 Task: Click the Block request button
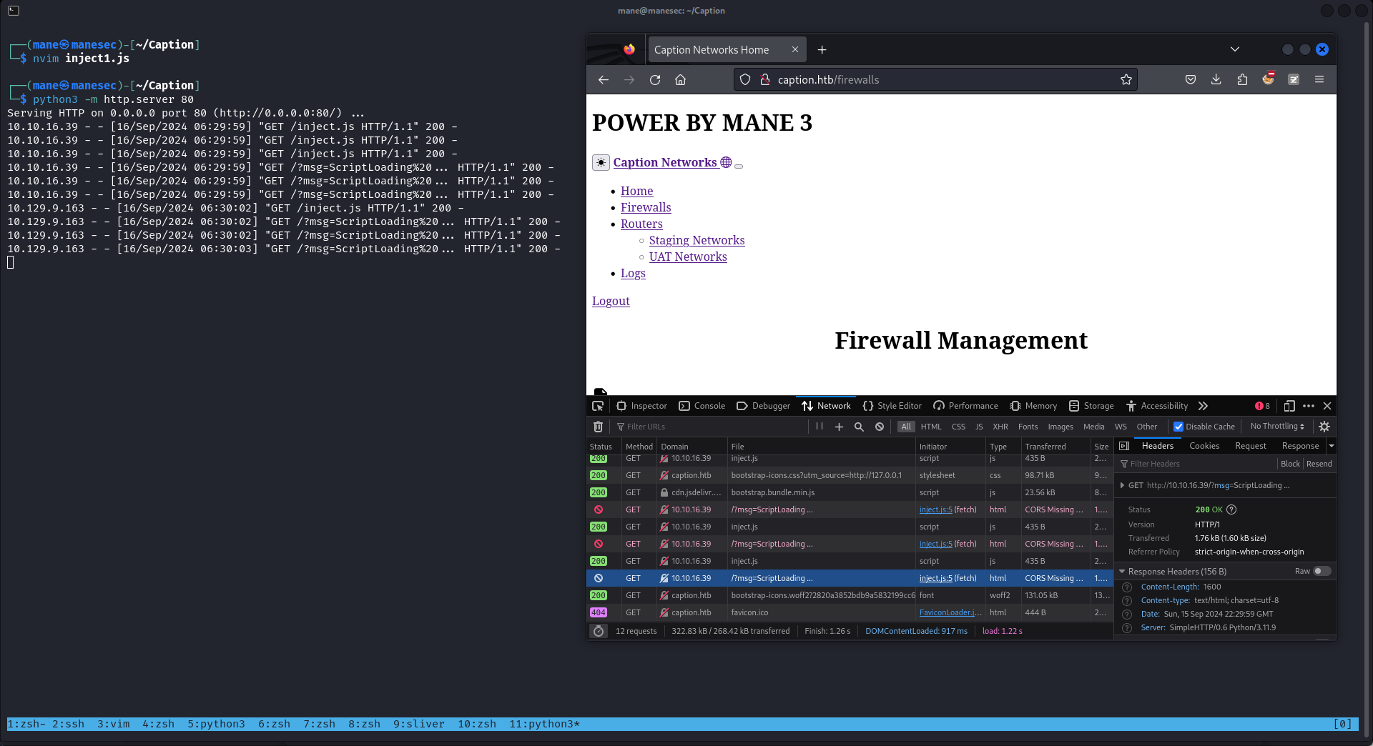[x=1291, y=464]
